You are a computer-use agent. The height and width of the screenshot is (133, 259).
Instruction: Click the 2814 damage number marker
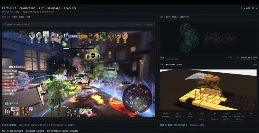coord(44,92)
